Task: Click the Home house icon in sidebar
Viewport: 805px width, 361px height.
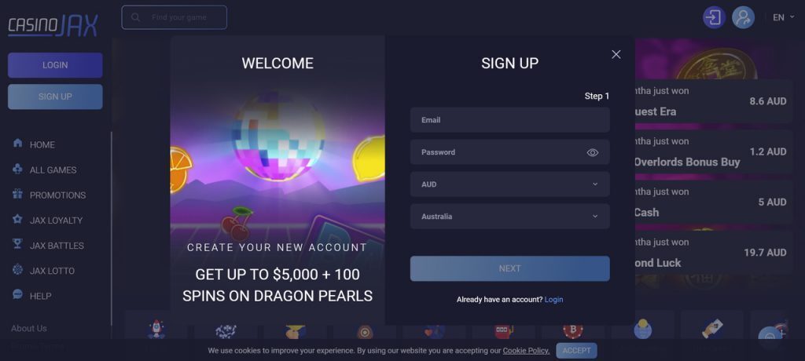Action: [x=17, y=143]
